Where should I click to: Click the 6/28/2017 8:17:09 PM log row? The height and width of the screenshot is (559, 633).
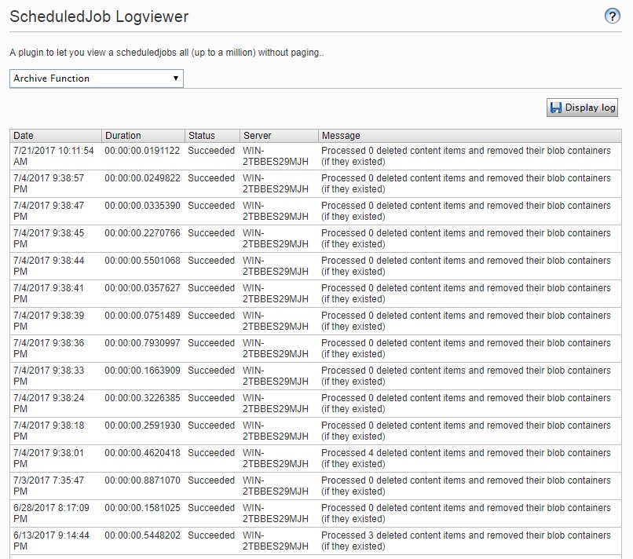point(314,513)
